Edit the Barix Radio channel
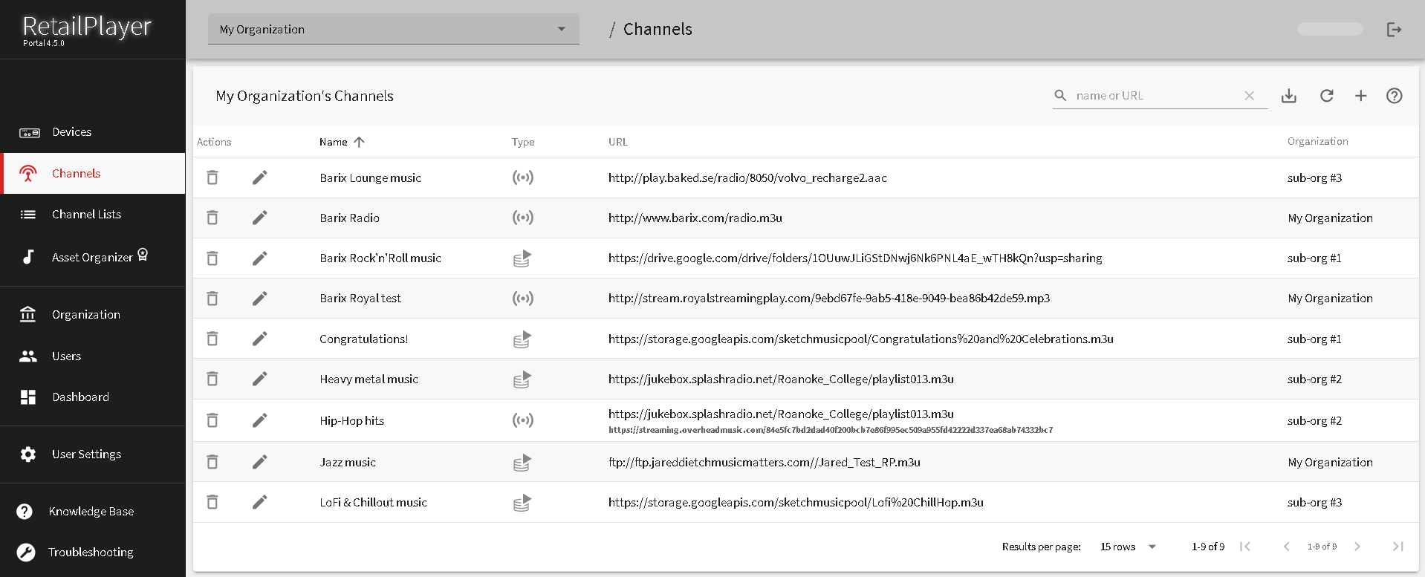The height and width of the screenshot is (577, 1425). click(x=259, y=218)
